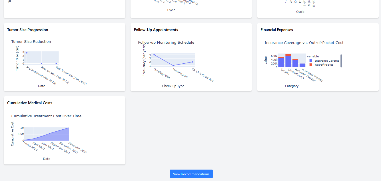This screenshot has width=381, height=181.
Task: Click the legend scrollbar in Financial Expenses chart
Action: click(341, 61)
